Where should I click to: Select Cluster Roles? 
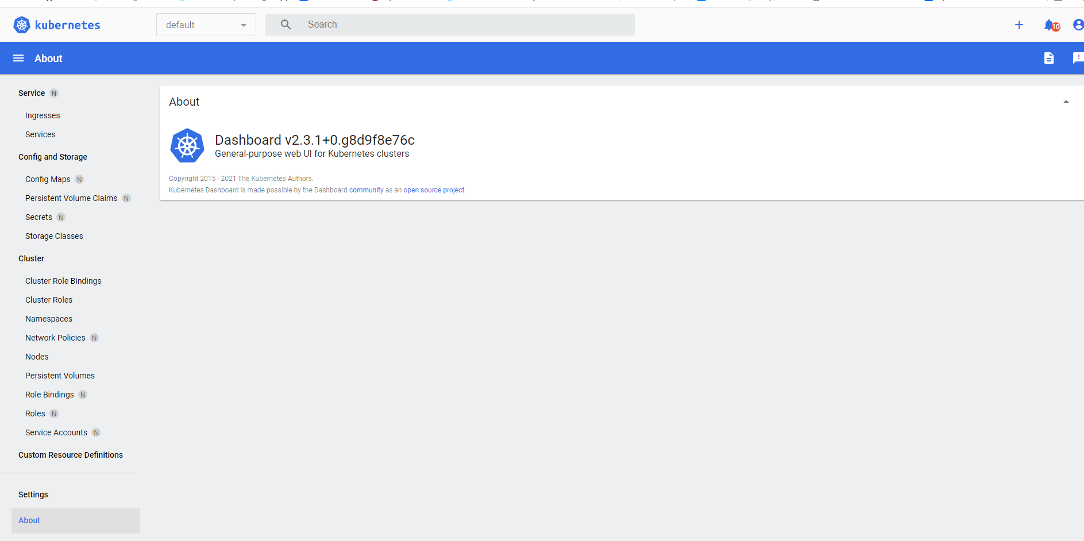click(49, 300)
